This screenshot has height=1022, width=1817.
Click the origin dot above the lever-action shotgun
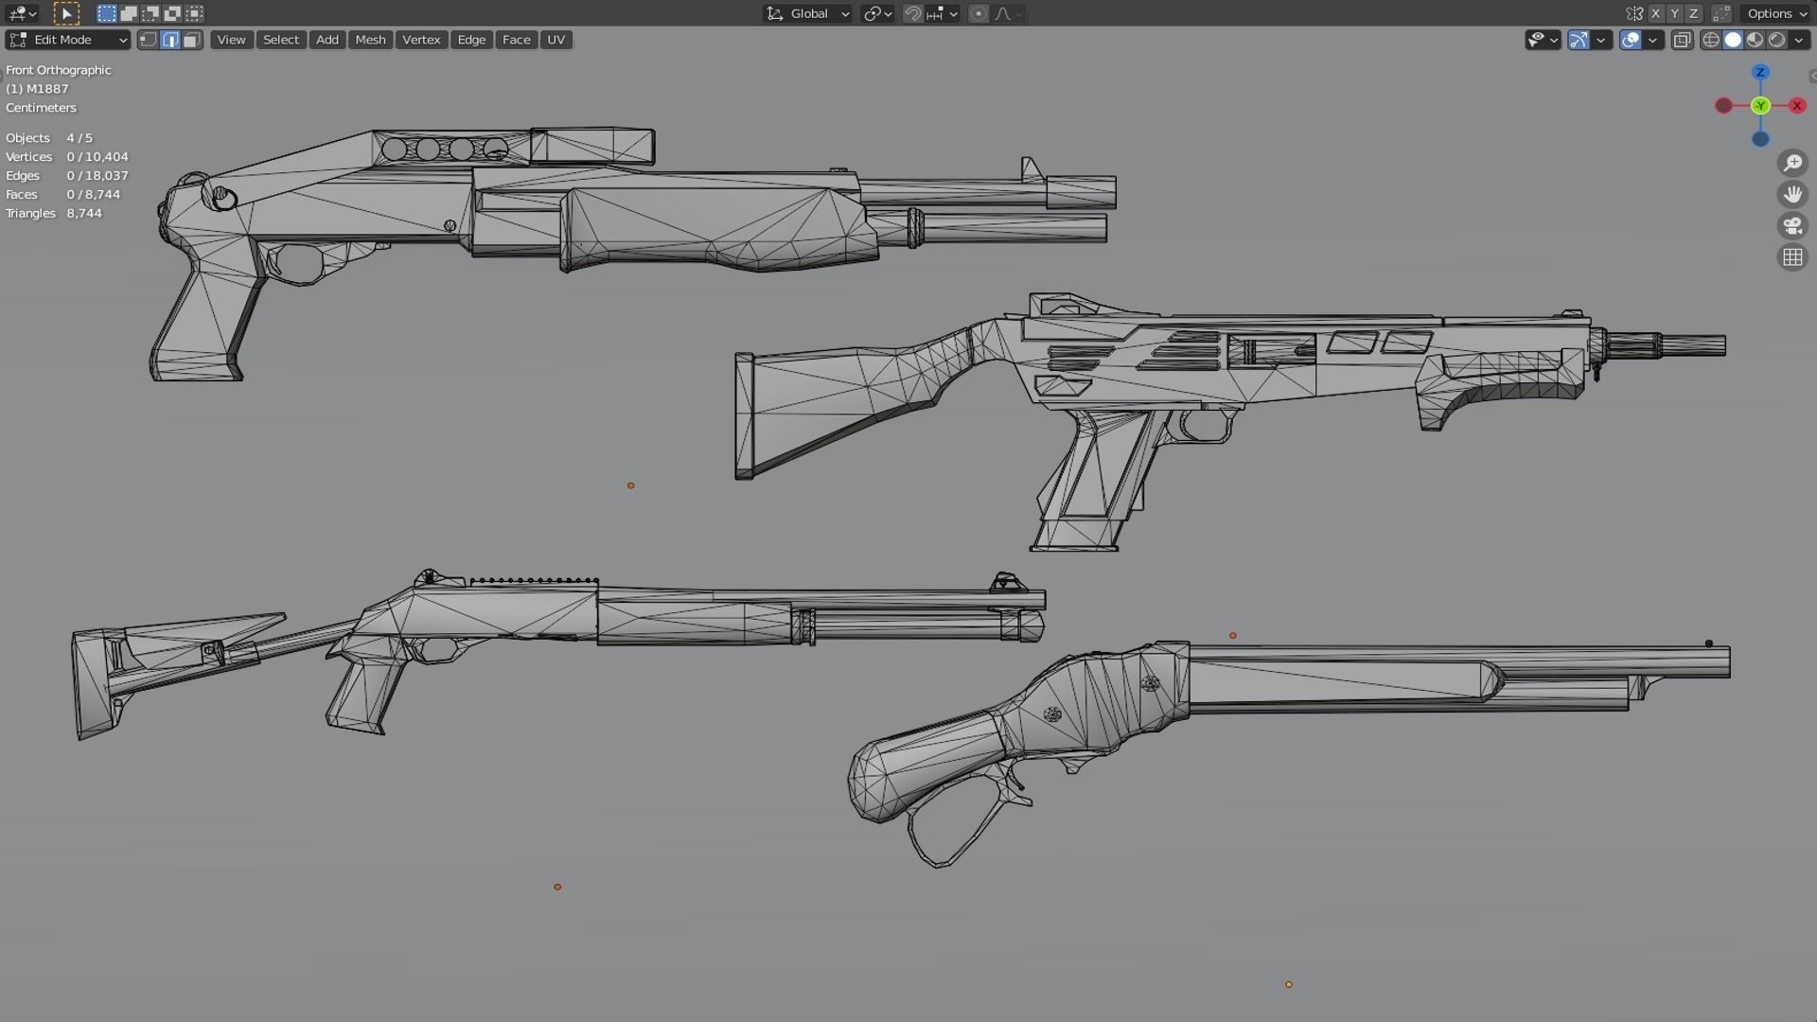pyautogui.click(x=1233, y=636)
